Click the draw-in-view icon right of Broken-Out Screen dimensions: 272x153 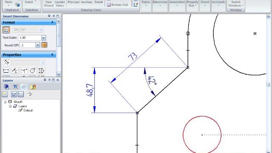pos(136,4)
